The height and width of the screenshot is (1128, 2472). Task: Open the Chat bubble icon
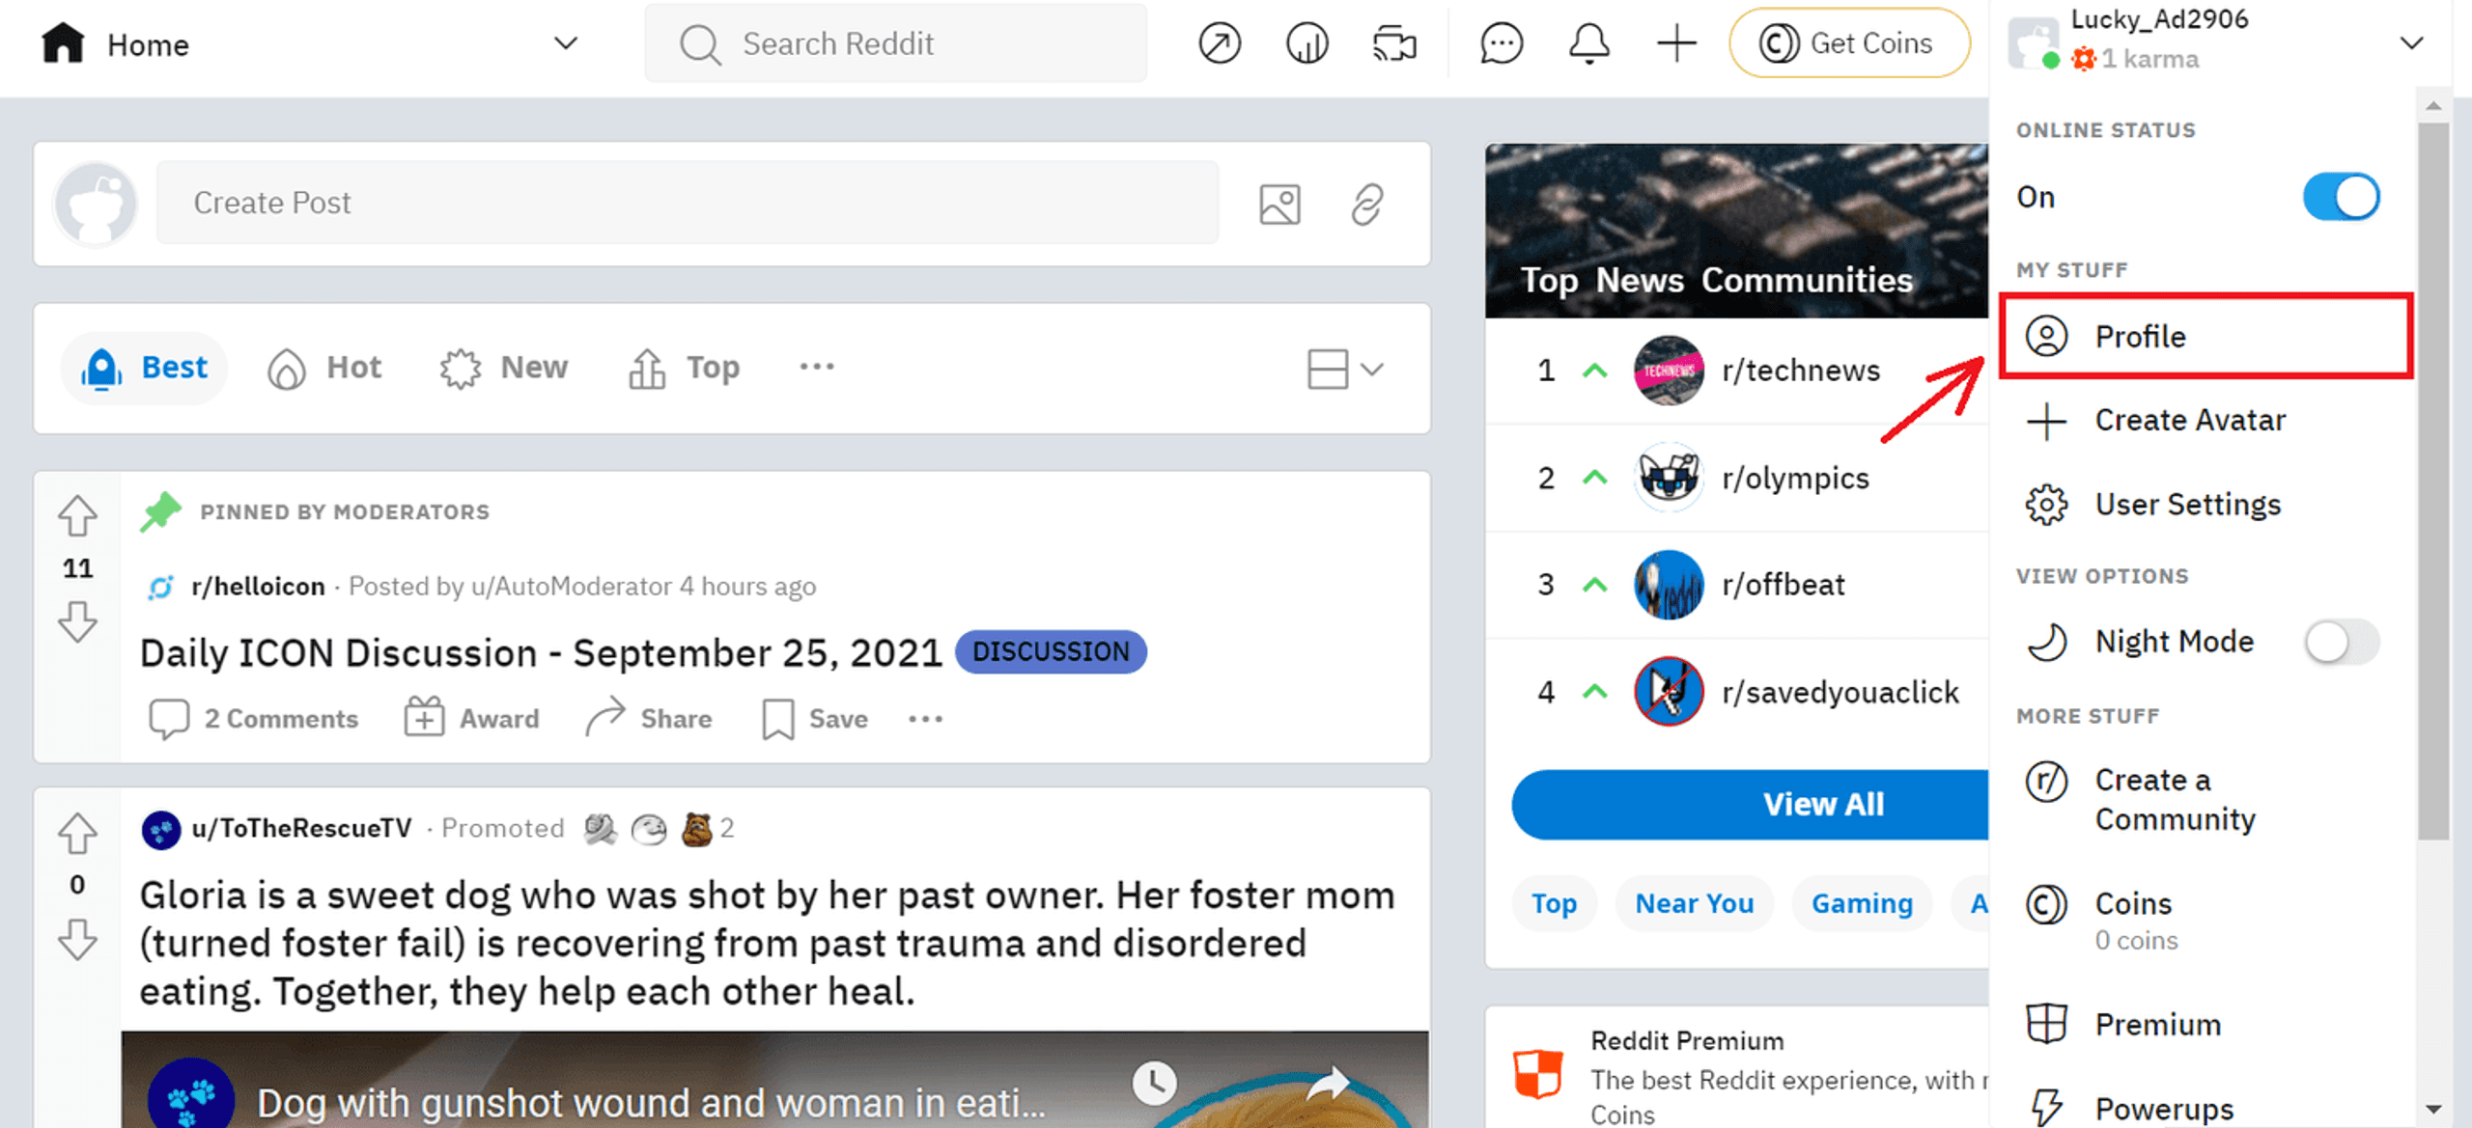(1501, 43)
